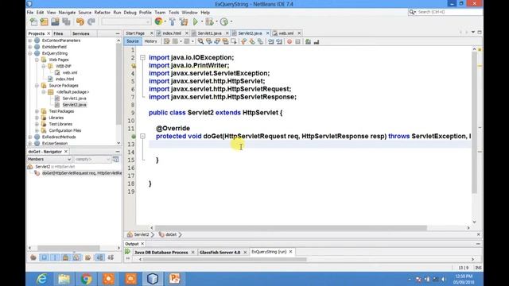Click the Redo toolbar icon
The width and height of the screenshot is (509, 286).
tap(91, 21)
